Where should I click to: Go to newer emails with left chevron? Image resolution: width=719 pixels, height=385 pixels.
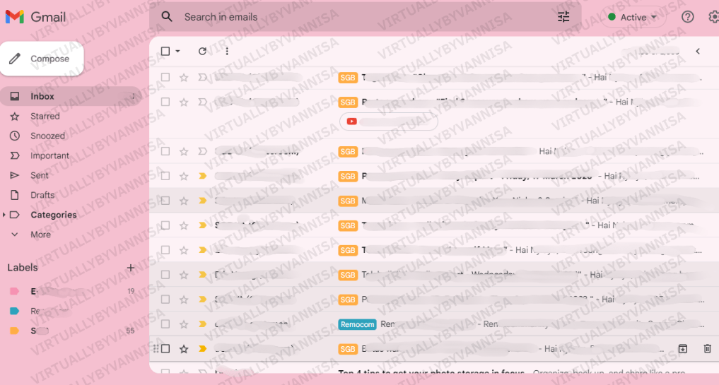pyautogui.click(x=698, y=51)
